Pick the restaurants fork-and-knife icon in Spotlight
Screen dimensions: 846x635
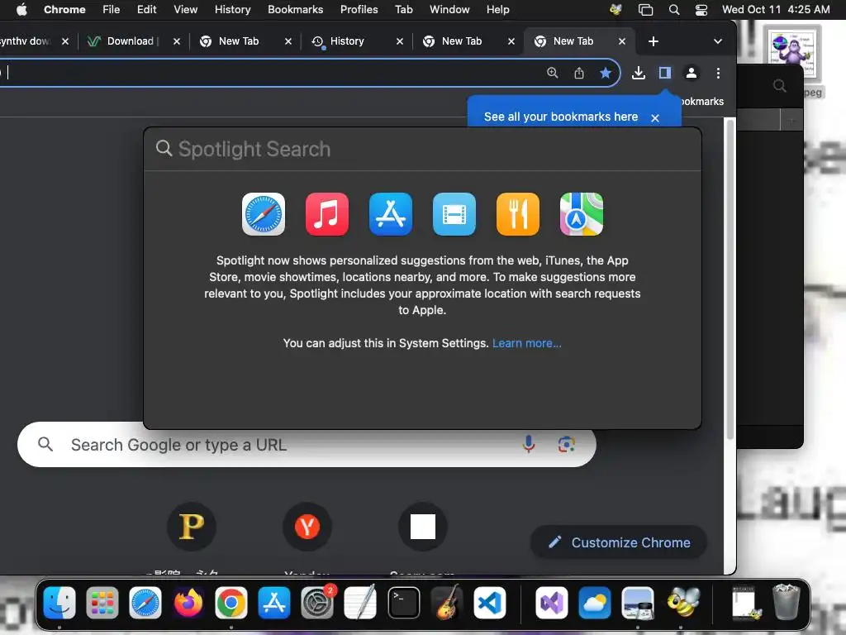[518, 214]
